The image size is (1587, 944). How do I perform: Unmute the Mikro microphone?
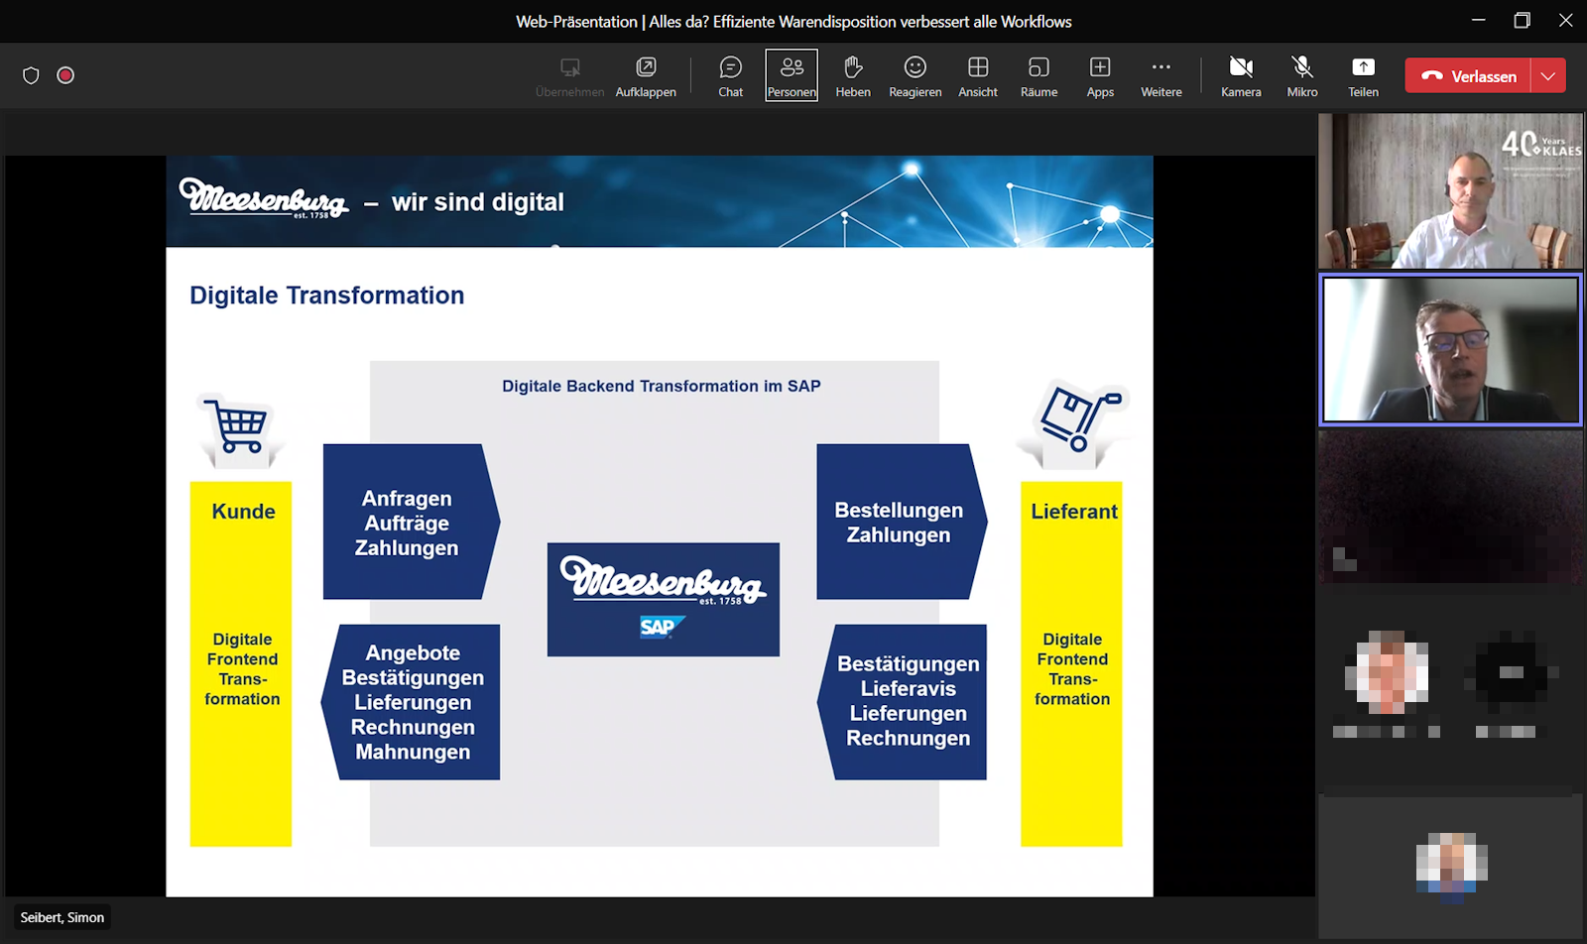[1302, 75]
